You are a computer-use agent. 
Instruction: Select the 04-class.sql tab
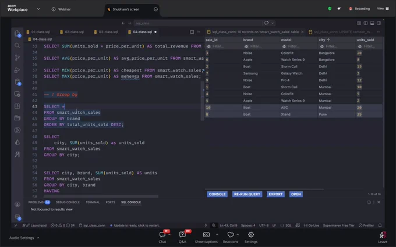pyautogui.click(x=142, y=32)
